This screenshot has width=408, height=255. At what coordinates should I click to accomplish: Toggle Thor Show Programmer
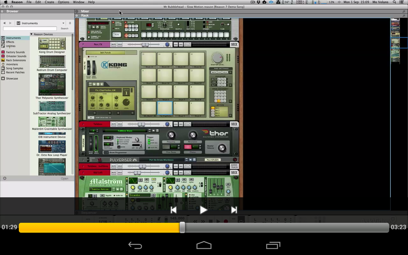pyautogui.click(x=106, y=152)
